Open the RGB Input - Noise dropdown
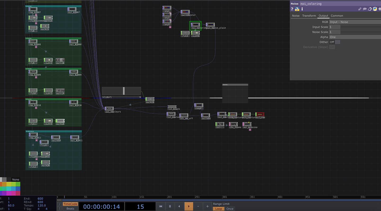Screen dimensions: 381x211 pos(355,22)
